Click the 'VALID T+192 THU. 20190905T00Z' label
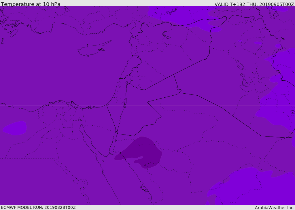The height and width of the screenshot is (210, 295). click(254, 4)
